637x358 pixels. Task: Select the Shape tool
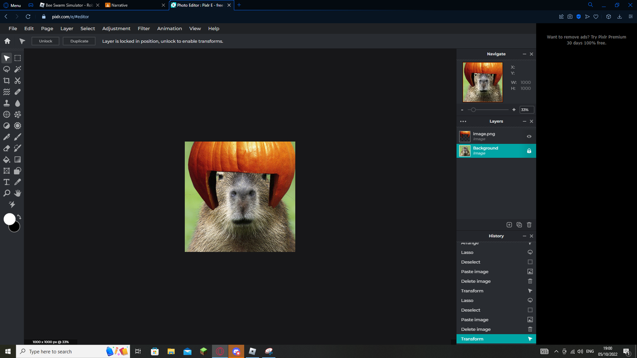(x=17, y=171)
